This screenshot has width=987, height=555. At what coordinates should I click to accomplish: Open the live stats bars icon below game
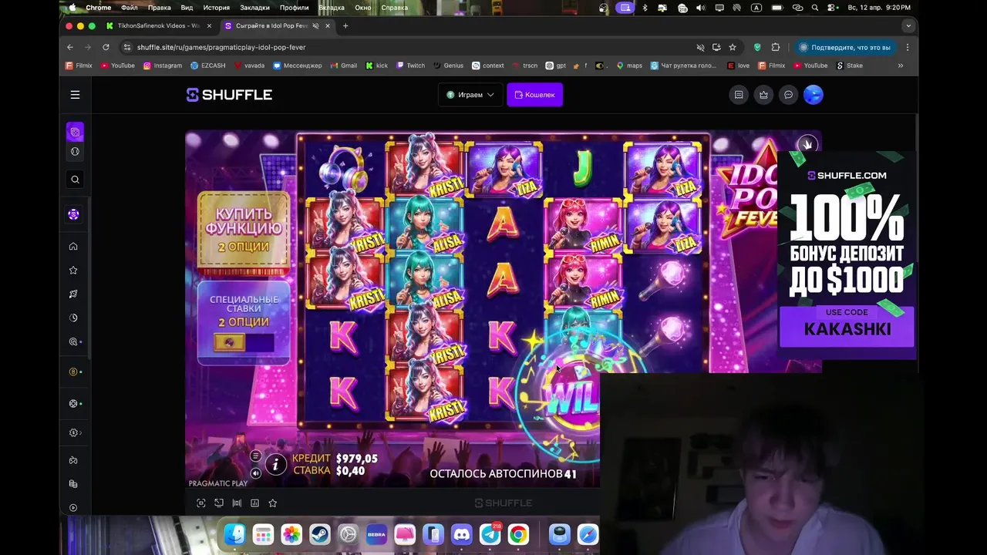[x=237, y=503]
